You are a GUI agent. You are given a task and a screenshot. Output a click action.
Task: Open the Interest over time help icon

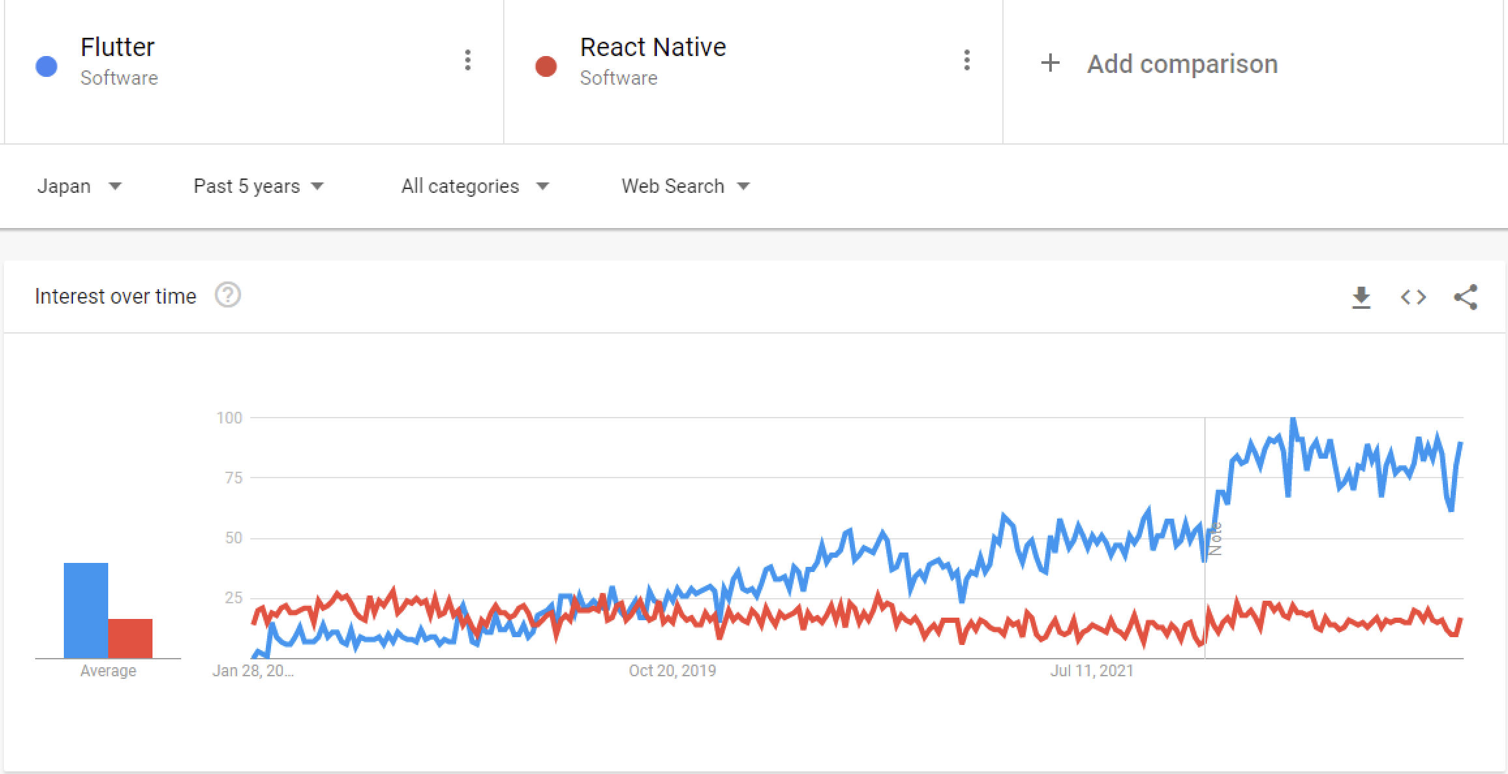click(228, 295)
